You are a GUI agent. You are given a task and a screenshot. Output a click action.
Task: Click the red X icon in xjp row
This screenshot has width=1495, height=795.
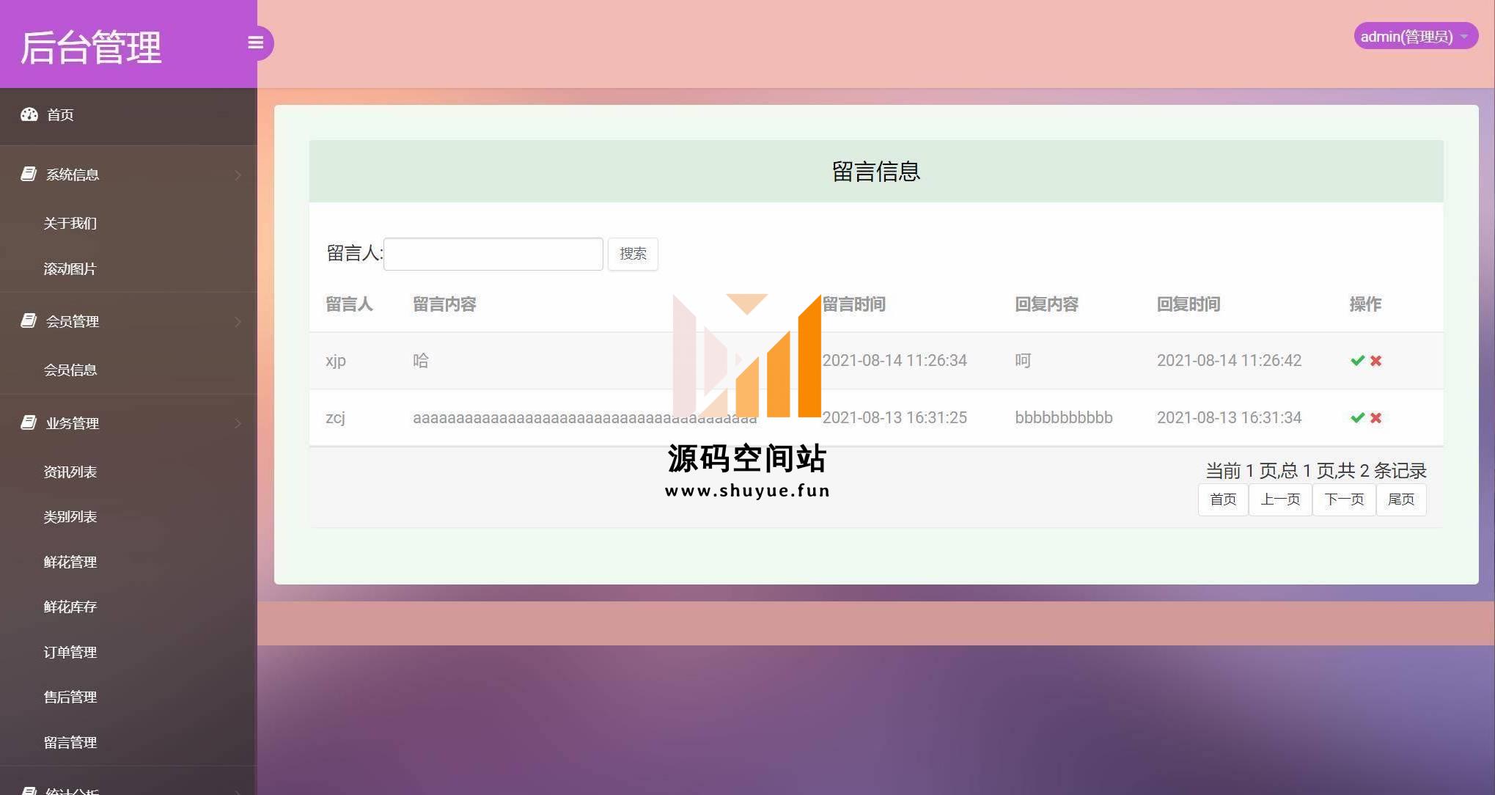tap(1375, 360)
